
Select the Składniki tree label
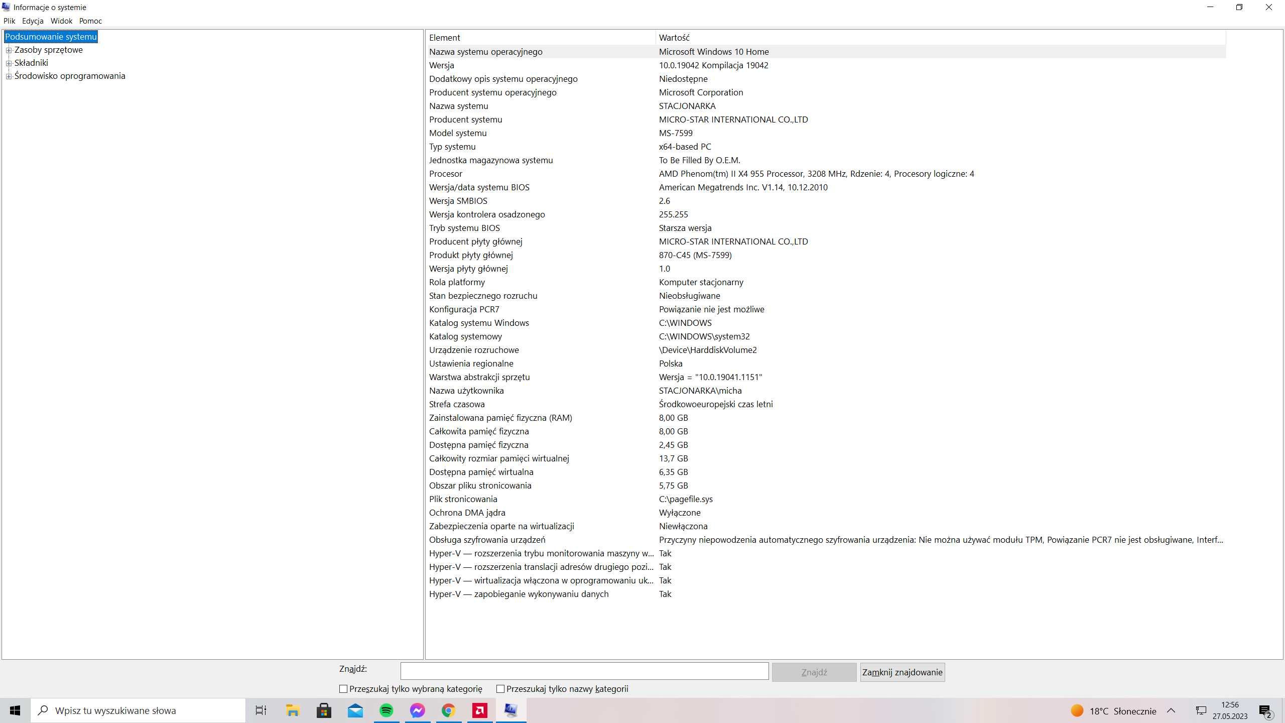click(31, 63)
